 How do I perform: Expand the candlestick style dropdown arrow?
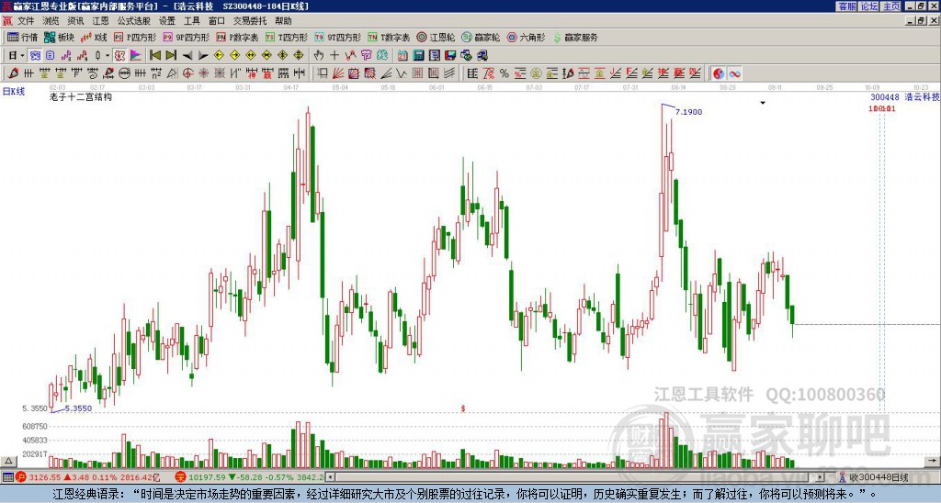pos(108,56)
